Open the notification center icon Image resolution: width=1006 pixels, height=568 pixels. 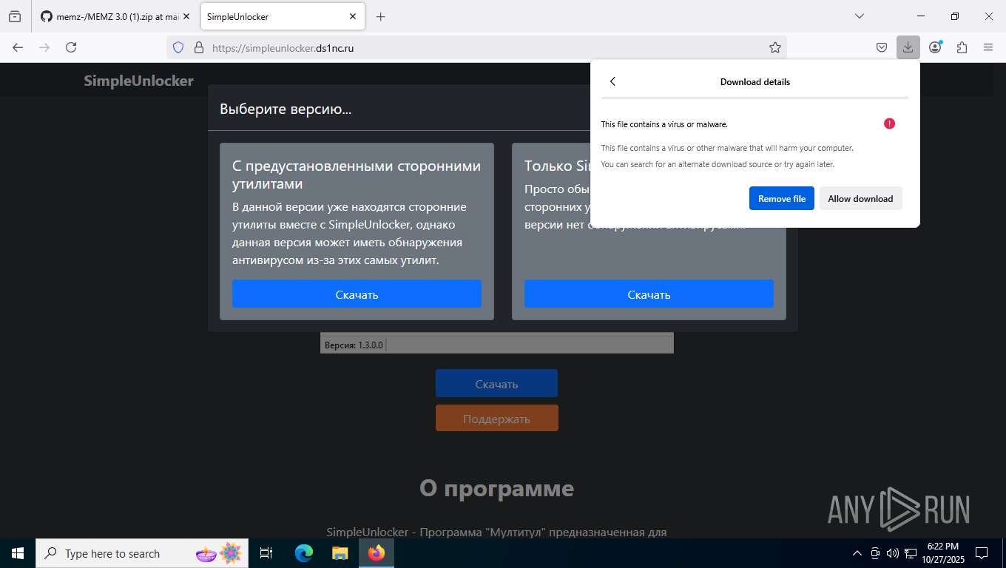(x=982, y=553)
